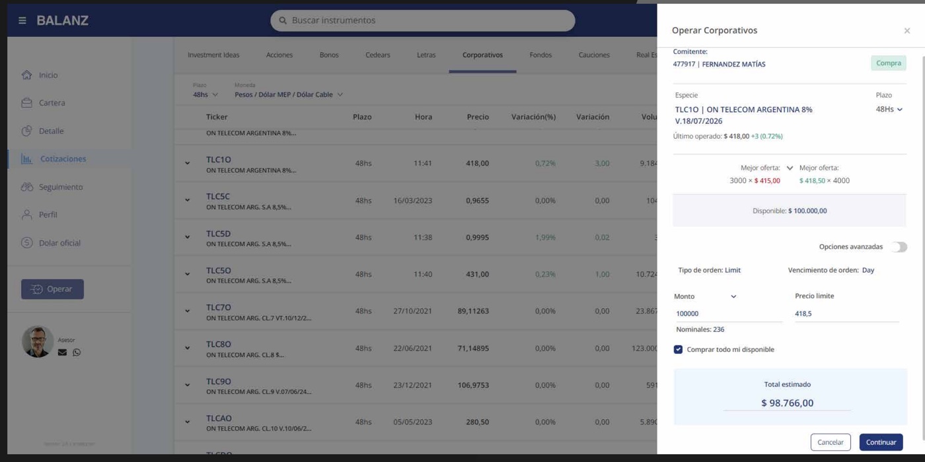
Task: Click the Cartera briefcase icon
Action: click(26, 103)
